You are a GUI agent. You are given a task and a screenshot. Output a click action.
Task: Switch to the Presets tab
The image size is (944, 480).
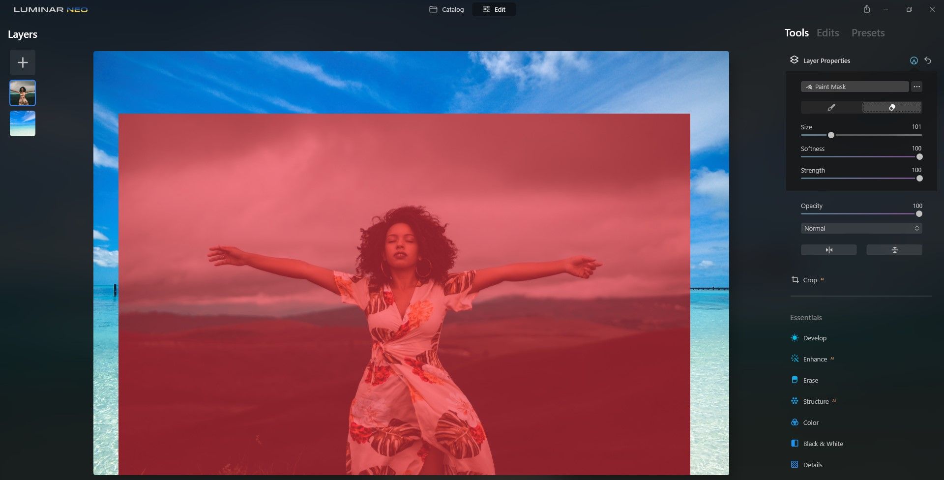[x=868, y=33]
